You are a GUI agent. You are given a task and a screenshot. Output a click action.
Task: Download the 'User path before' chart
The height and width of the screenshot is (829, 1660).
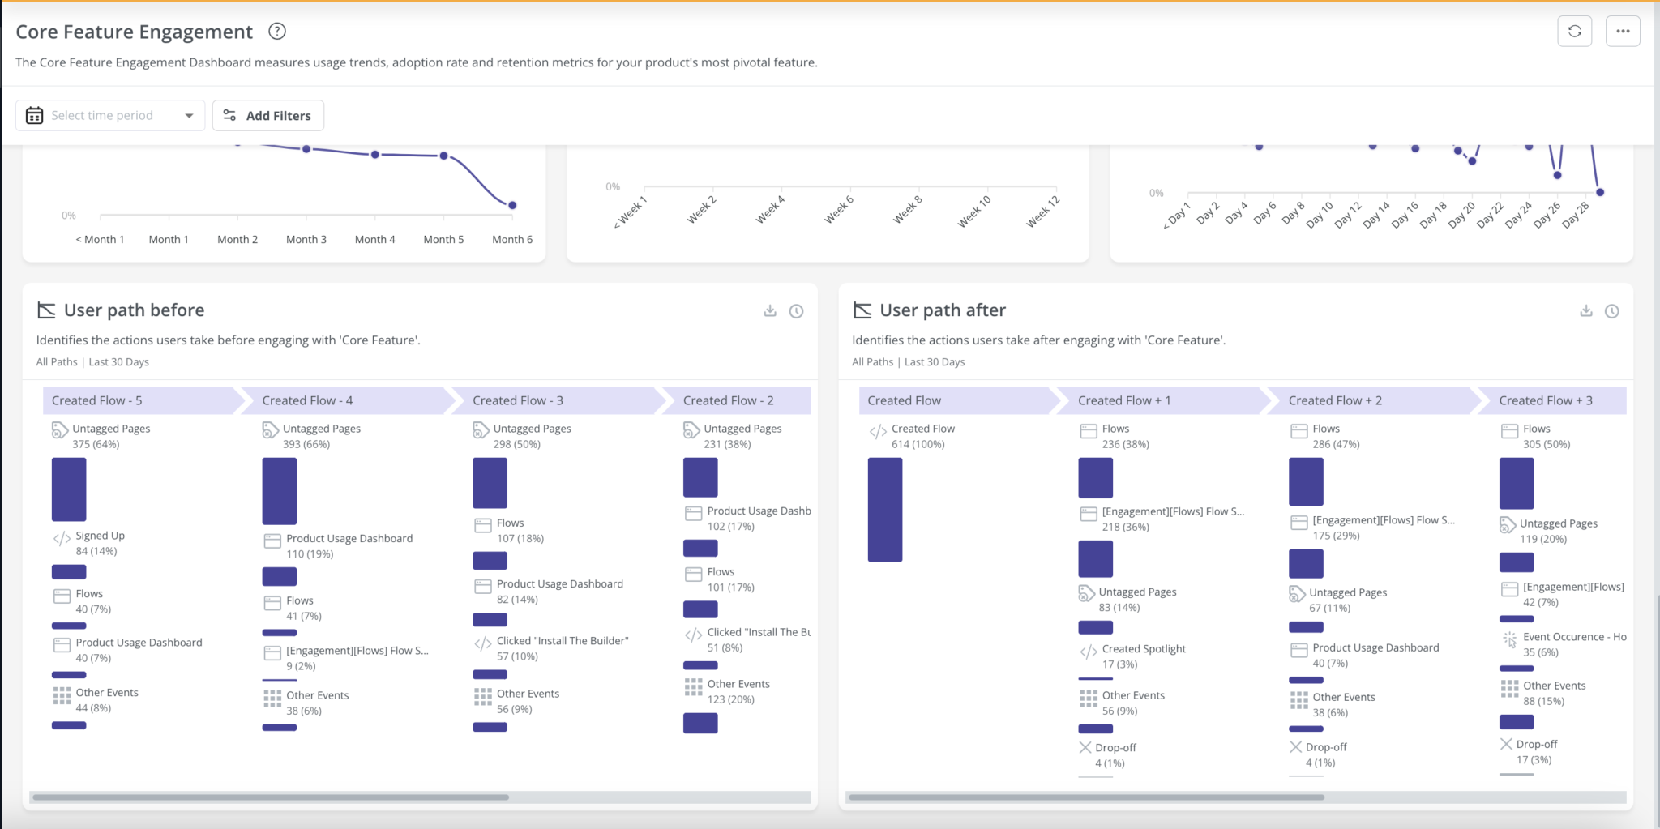[770, 311]
